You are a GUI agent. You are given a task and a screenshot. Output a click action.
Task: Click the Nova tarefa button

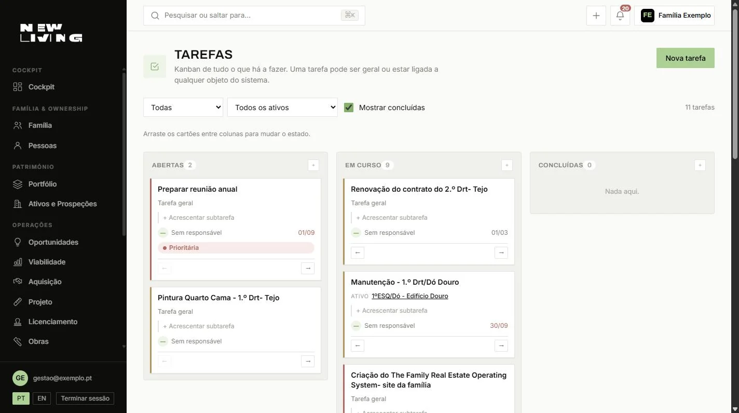coord(685,58)
